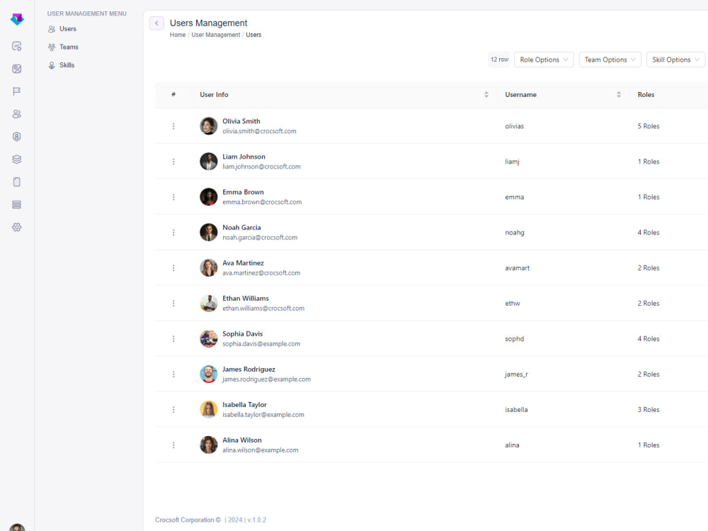This screenshot has height=531, width=708.
Task: Open the clipboard icon in left sidebar
Action: 17,181
